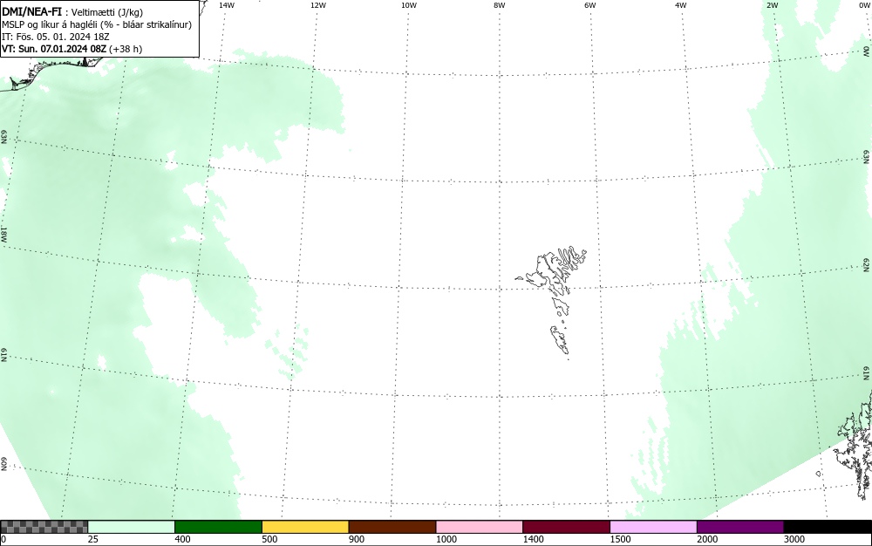Click the 12W longitude label
The width and height of the screenshot is (872, 546).
(x=318, y=5)
